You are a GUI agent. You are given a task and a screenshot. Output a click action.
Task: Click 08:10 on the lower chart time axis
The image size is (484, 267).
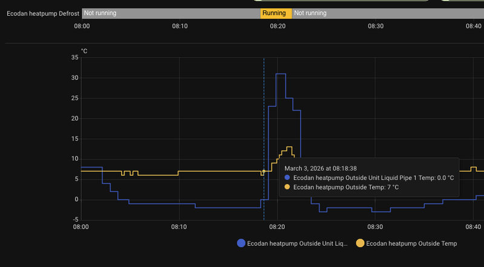pos(179,227)
